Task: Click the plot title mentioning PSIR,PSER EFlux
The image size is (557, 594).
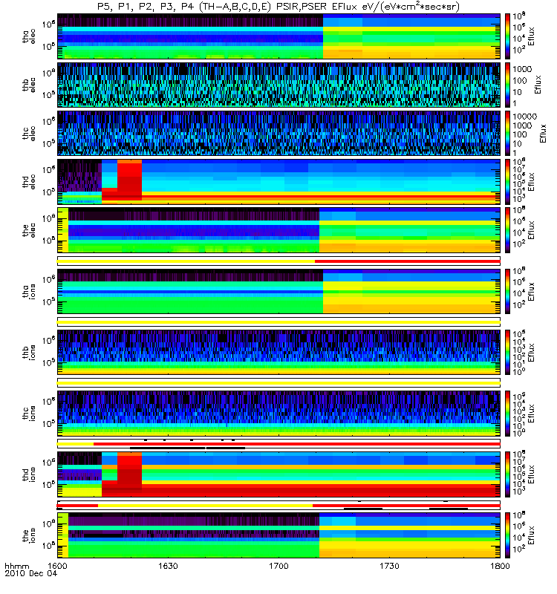Action: pyautogui.click(x=278, y=7)
